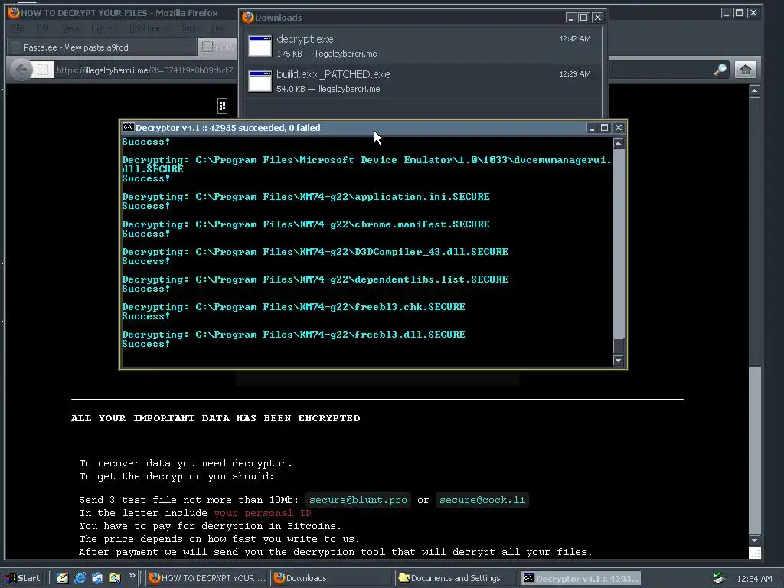The height and width of the screenshot is (588, 784).
Task: Click the application.ini.SECURE console line
Action: (x=305, y=197)
